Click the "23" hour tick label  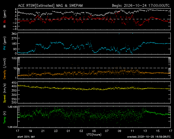[56, 131]
